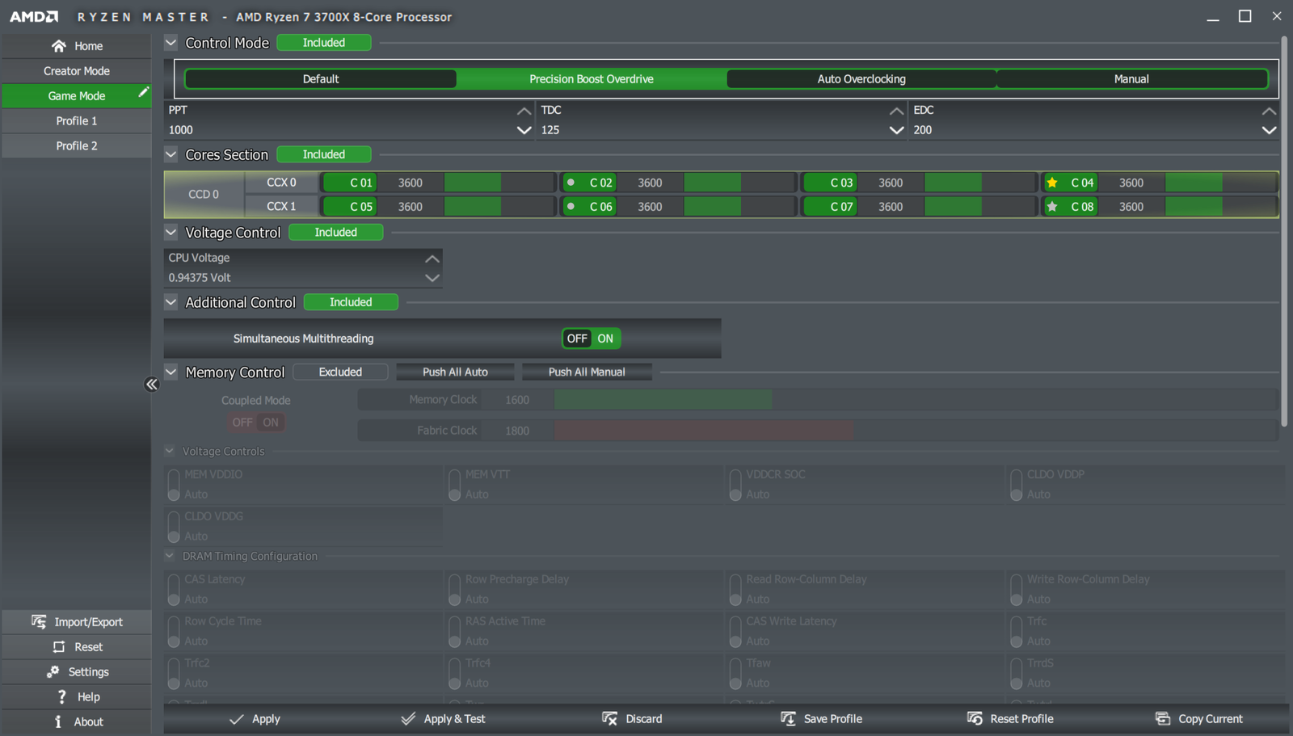Click the Discard icon in bottom bar
The width and height of the screenshot is (1293, 736).
coord(609,718)
